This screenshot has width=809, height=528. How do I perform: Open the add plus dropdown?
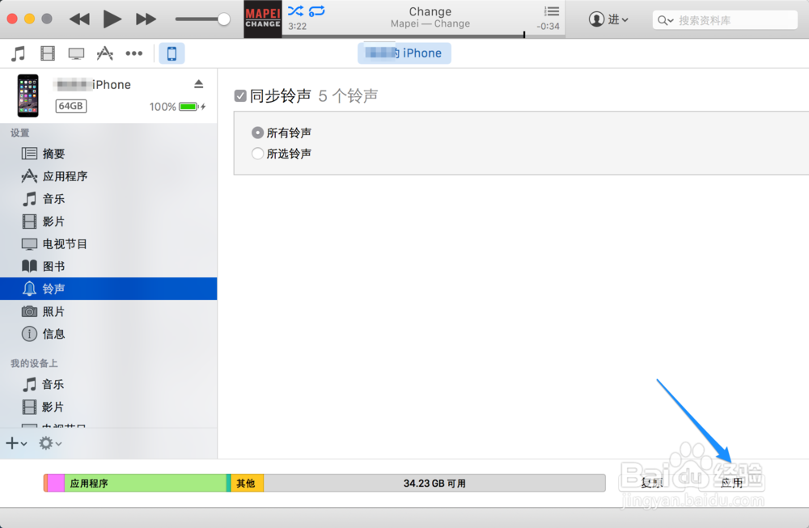(x=16, y=443)
